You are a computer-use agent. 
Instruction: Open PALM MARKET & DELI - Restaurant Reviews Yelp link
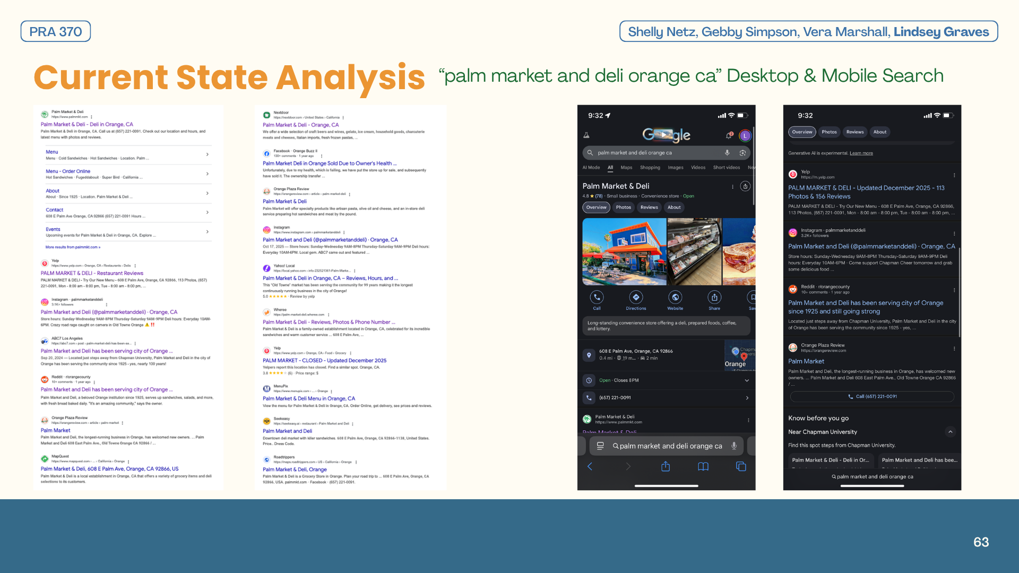click(x=92, y=273)
